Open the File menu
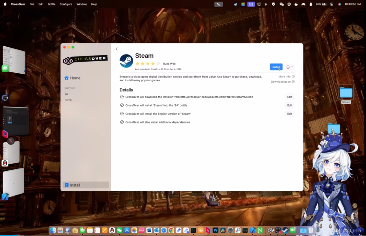 tap(32, 4)
